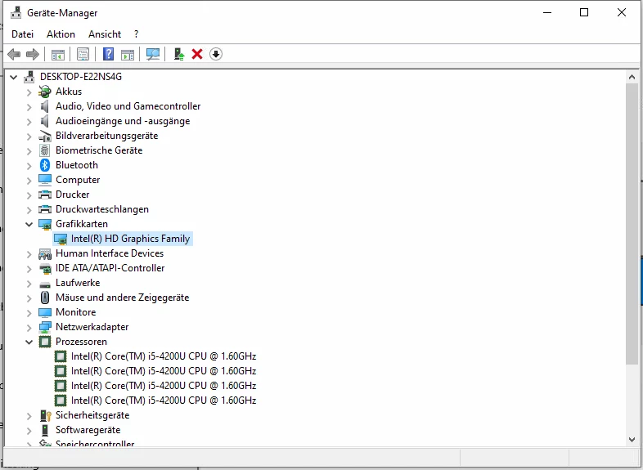Click the Akkus battery icon

point(45,92)
